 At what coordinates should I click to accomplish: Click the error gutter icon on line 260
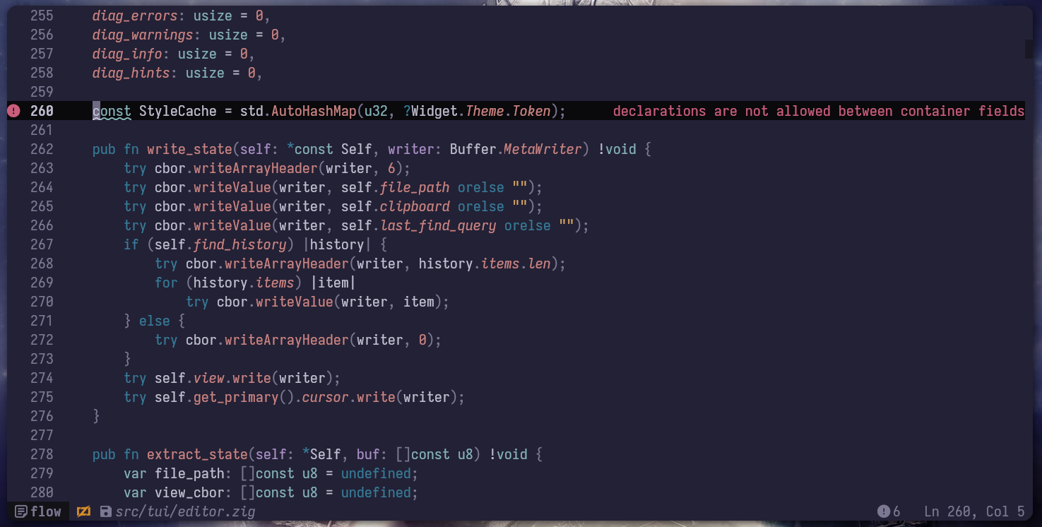click(x=14, y=111)
